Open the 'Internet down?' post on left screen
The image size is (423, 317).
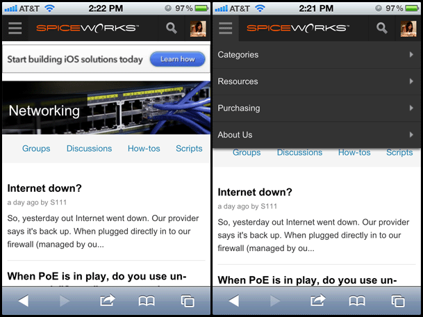pyautogui.click(x=44, y=188)
